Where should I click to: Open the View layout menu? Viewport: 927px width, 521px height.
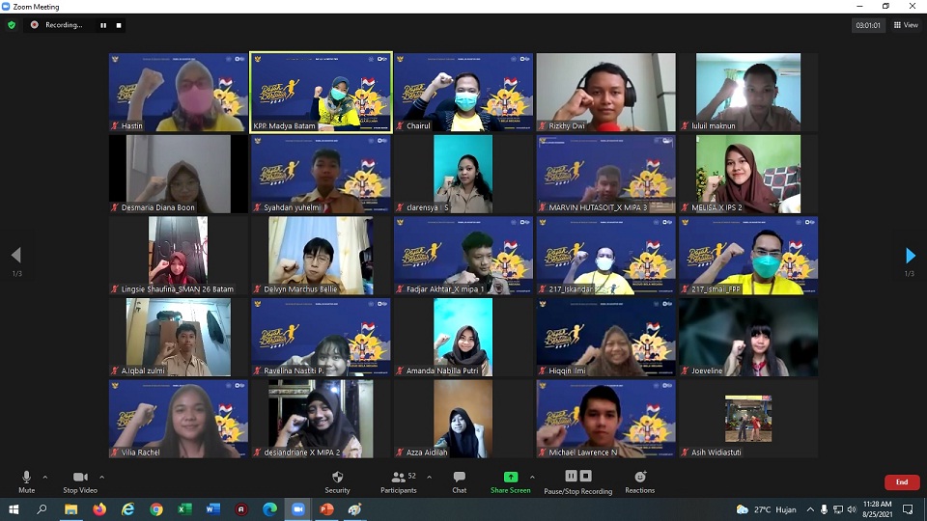click(x=905, y=25)
